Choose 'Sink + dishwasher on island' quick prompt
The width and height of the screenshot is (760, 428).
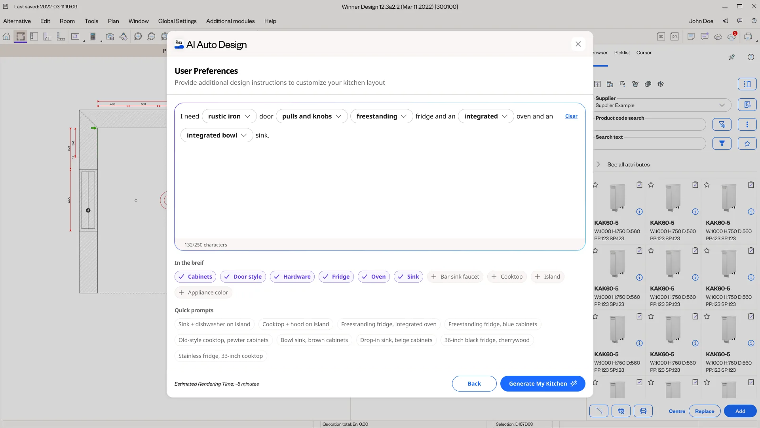[x=214, y=324]
